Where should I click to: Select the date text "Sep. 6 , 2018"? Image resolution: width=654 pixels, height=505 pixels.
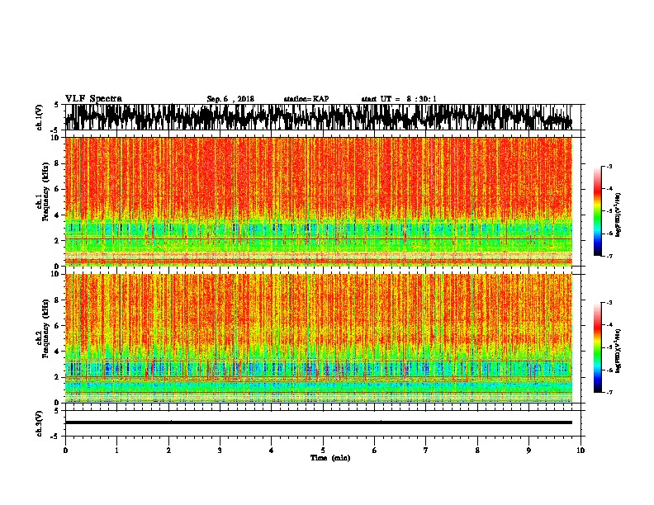coord(230,99)
